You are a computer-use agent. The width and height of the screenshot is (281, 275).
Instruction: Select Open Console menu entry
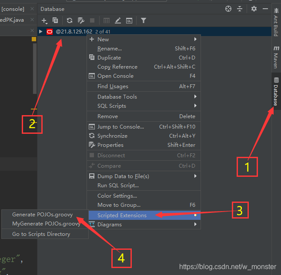point(144,76)
